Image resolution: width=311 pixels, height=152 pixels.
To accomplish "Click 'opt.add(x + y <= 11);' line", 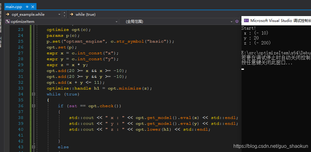I will click(75, 82).
